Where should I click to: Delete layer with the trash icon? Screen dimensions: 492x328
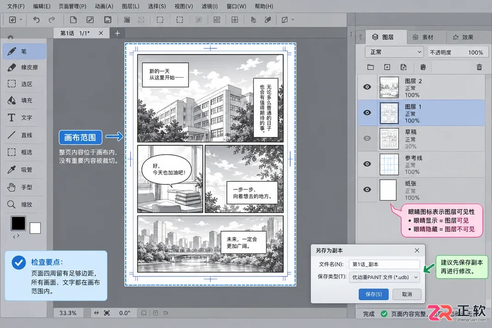click(479, 67)
